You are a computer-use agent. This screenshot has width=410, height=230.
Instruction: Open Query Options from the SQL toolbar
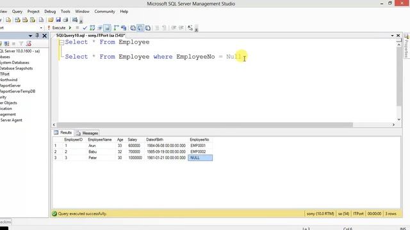tap(100, 27)
